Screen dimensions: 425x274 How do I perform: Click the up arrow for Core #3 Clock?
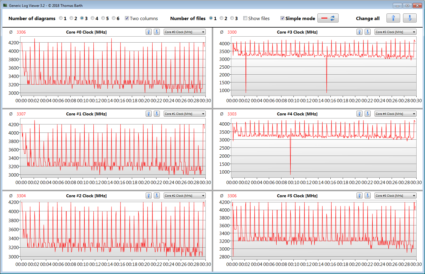coord(360,32)
